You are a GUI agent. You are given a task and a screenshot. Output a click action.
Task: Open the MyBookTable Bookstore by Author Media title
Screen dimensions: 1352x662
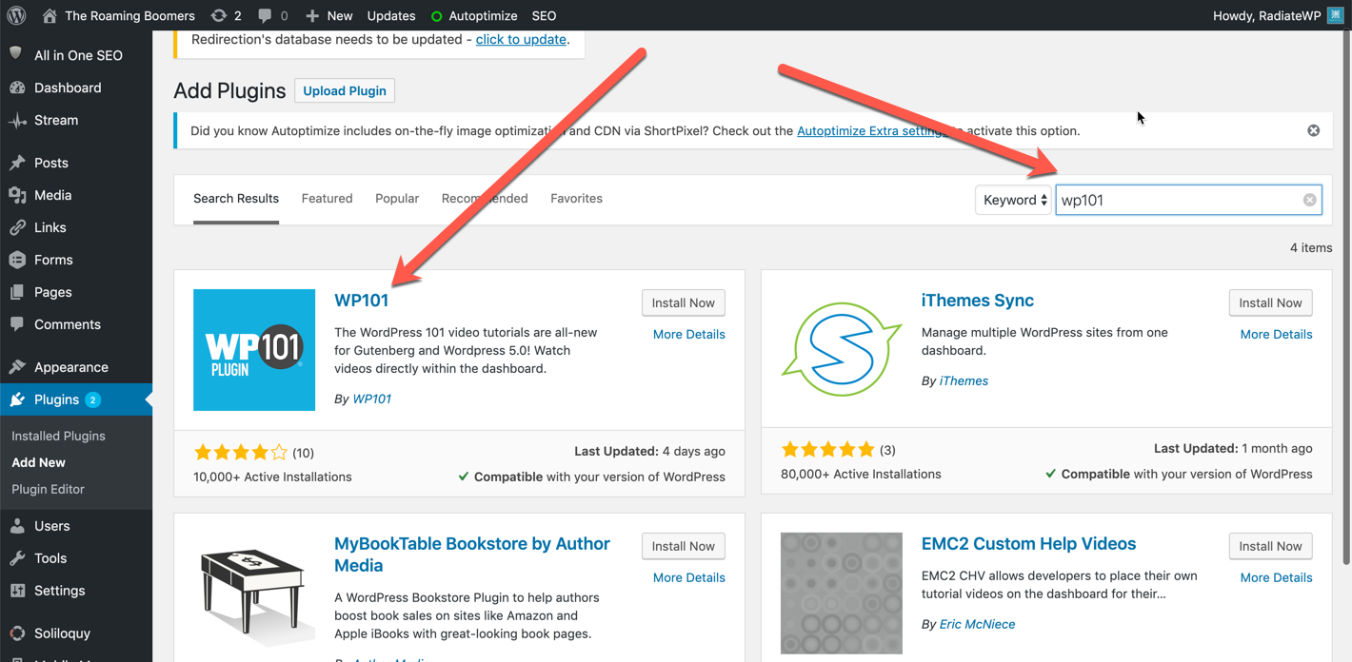472,555
